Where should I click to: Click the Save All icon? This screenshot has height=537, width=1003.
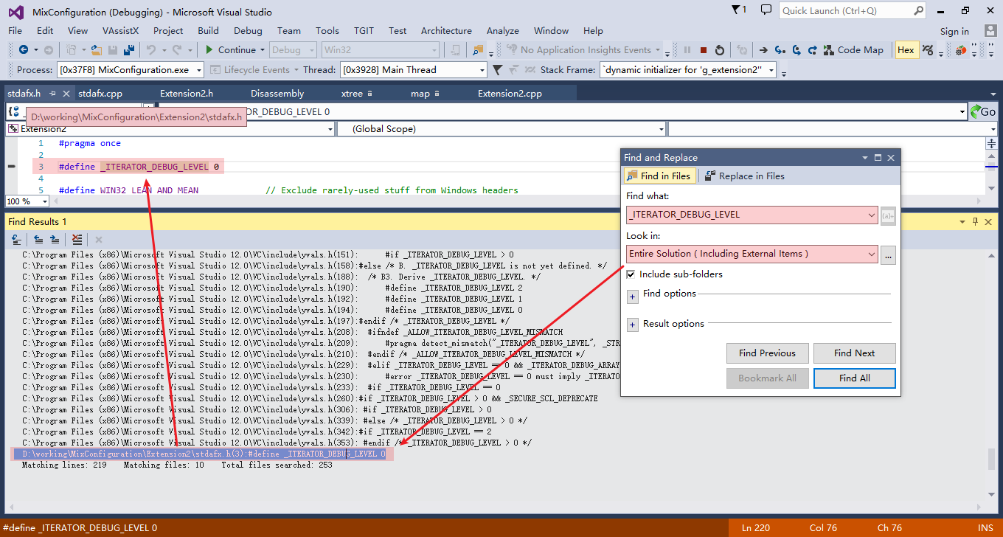pyautogui.click(x=128, y=50)
